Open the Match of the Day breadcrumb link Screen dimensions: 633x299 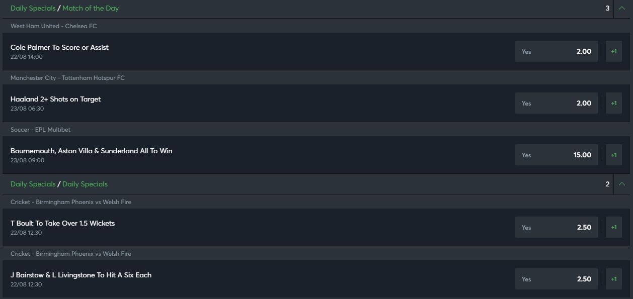pyautogui.click(x=91, y=9)
